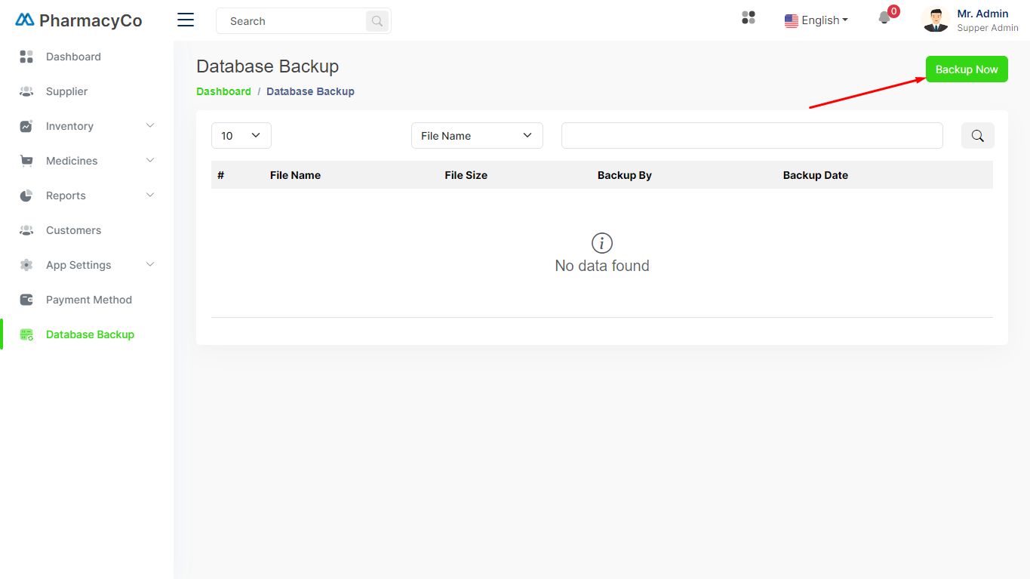Viewport: 1030px width, 579px height.
Task: Click the Mr. Admin avatar picture
Action: 936,20
